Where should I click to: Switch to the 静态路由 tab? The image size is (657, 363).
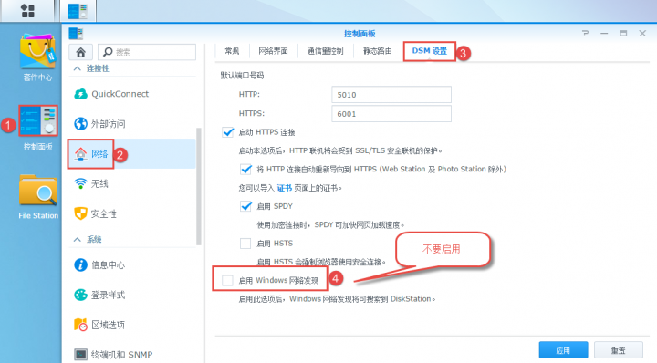pyautogui.click(x=378, y=51)
